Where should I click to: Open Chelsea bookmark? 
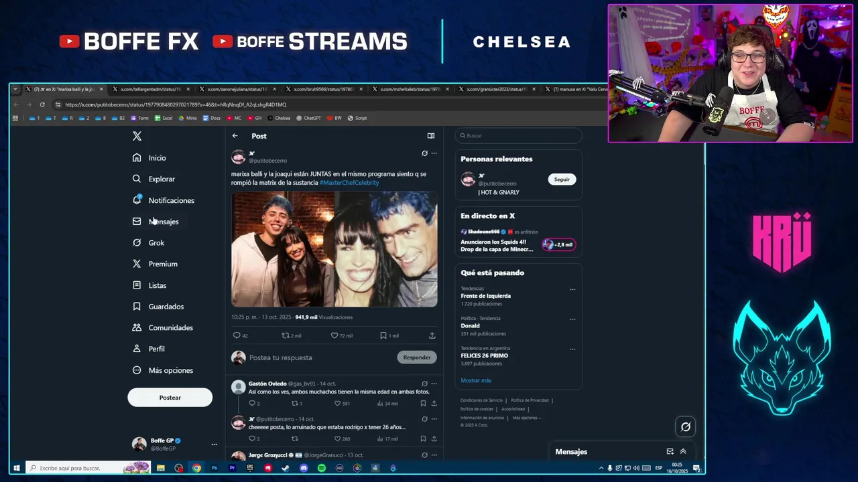(x=279, y=118)
